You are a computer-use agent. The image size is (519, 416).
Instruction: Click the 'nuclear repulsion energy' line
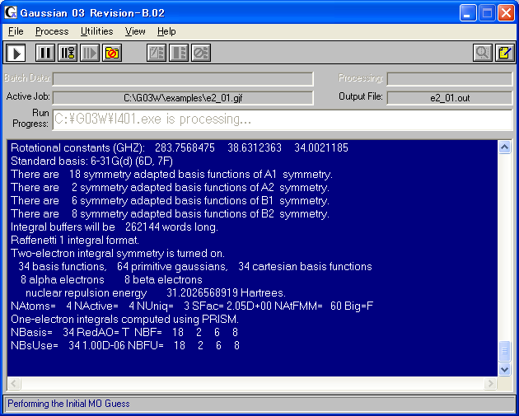[155, 293]
